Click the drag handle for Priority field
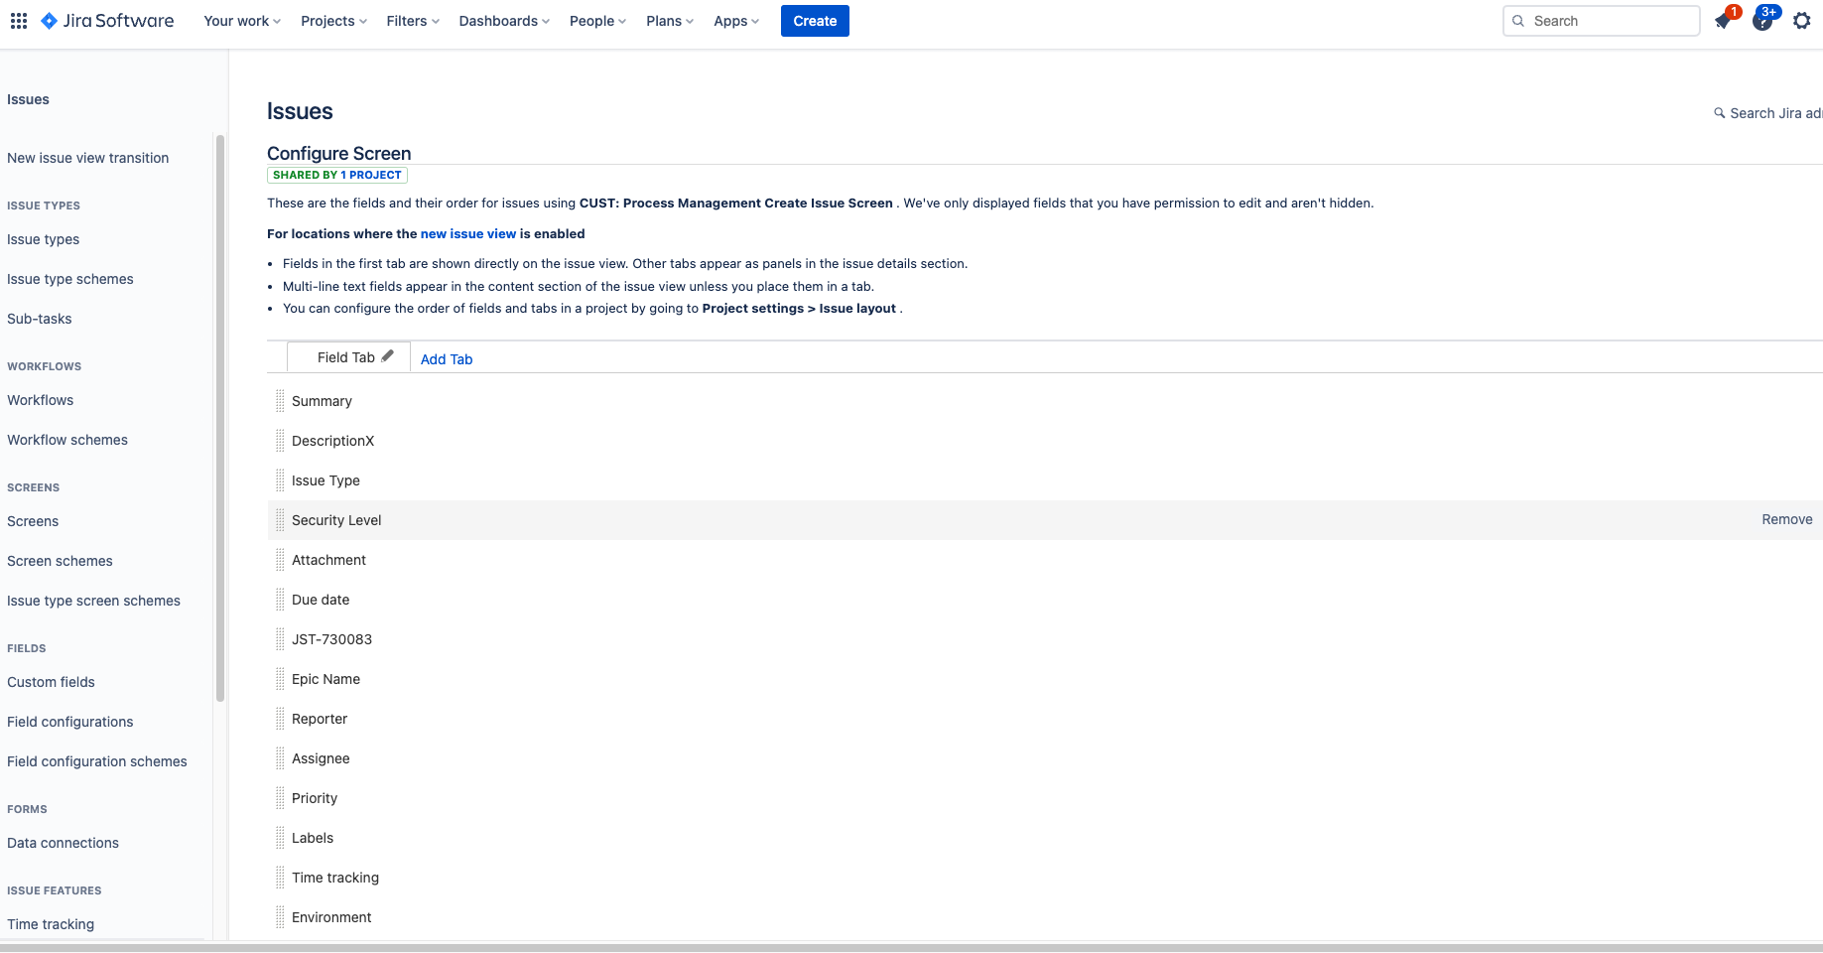The height and width of the screenshot is (953, 1823). [x=280, y=798]
